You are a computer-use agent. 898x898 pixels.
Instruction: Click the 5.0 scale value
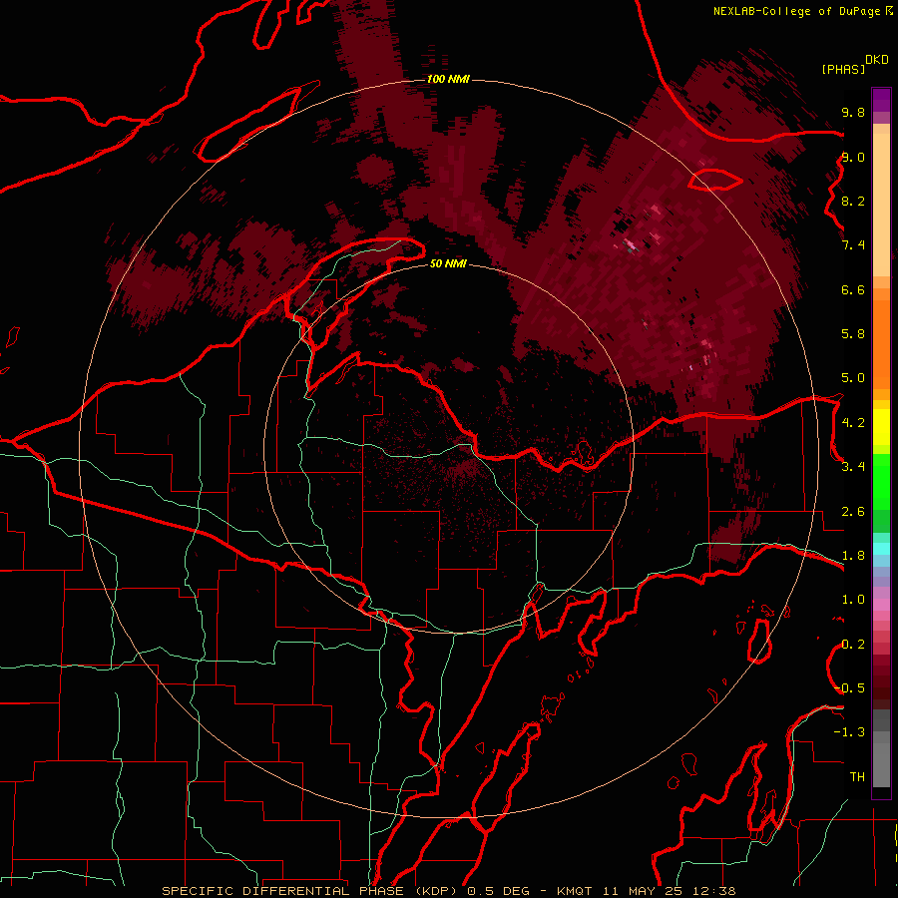coord(853,378)
